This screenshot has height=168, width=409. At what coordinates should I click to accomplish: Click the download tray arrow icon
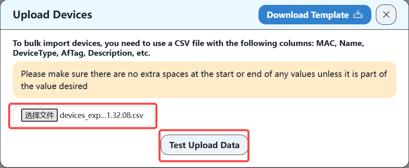[x=358, y=15]
